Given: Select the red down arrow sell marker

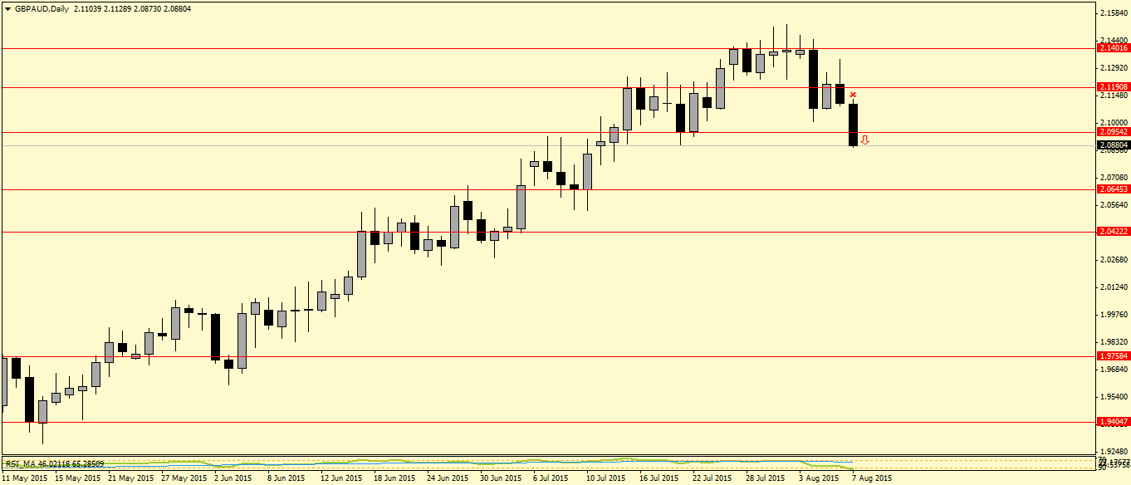Looking at the screenshot, I should coord(865,140).
